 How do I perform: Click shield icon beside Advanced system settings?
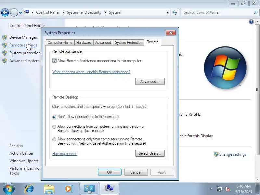pos(5,61)
